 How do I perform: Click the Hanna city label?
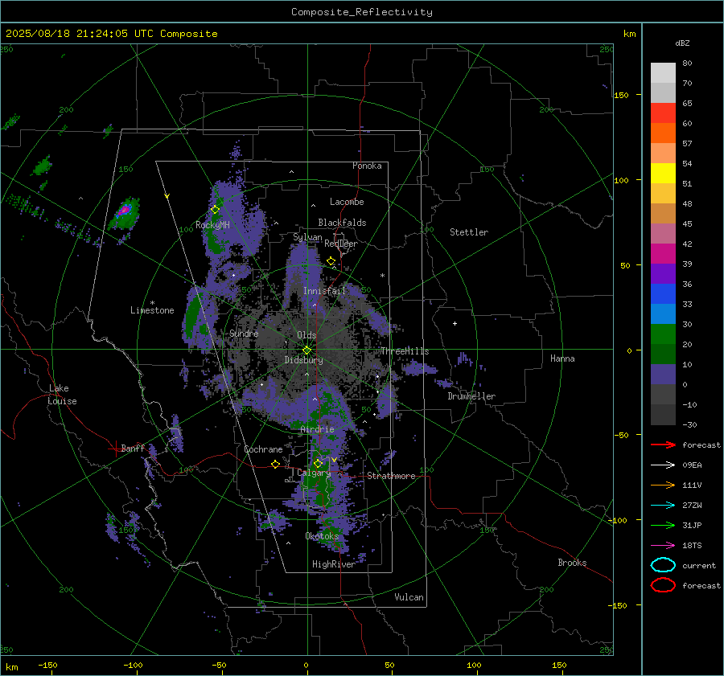(x=562, y=358)
